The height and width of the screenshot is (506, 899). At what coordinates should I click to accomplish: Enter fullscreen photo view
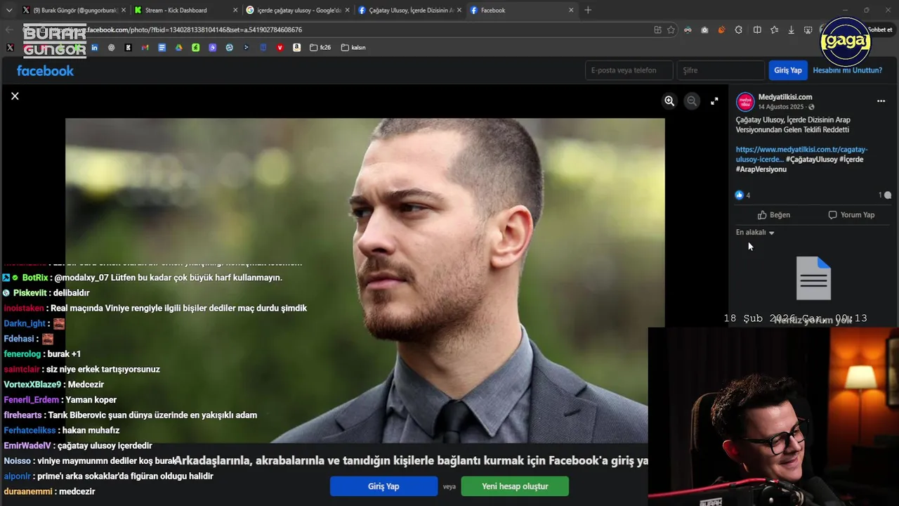(714, 101)
